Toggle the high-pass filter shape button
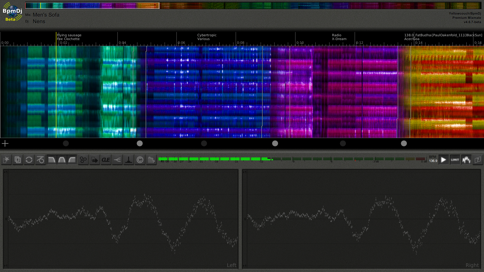 click(72, 160)
